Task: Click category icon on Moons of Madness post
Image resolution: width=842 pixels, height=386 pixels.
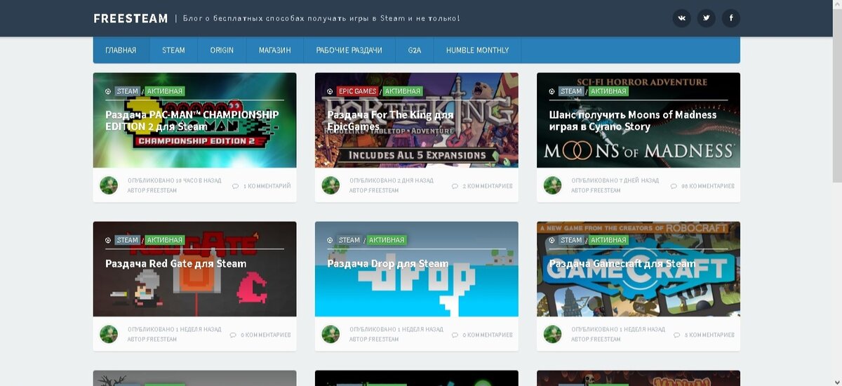Action: coord(552,91)
